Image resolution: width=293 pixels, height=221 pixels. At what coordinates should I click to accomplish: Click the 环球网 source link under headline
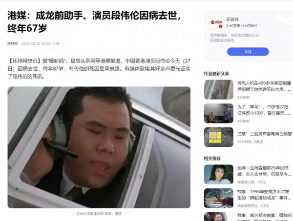[13, 43]
